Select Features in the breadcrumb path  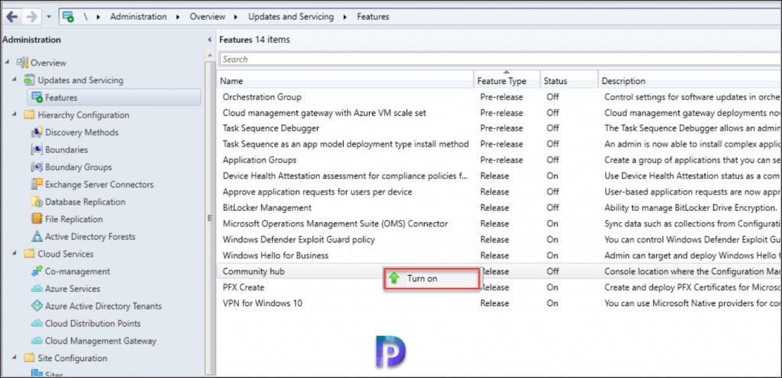pos(373,17)
